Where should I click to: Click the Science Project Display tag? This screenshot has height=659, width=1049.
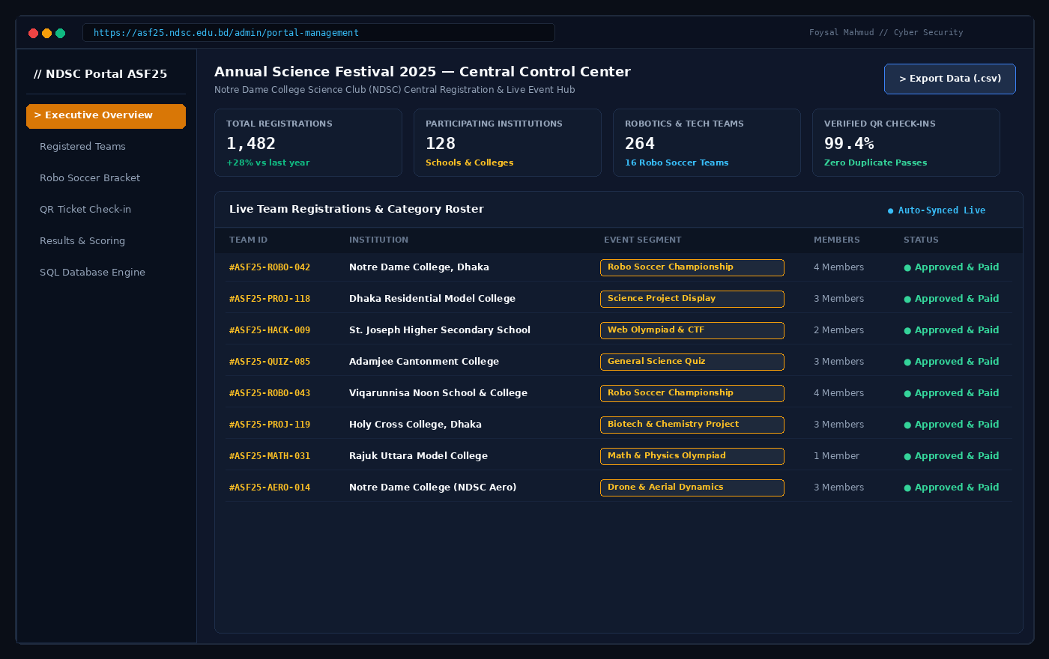(x=692, y=299)
